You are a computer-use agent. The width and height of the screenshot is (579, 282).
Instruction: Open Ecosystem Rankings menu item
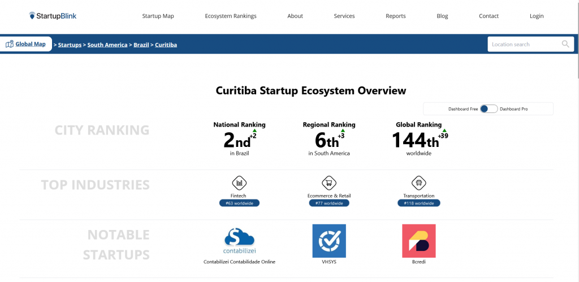(x=231, y=16)
